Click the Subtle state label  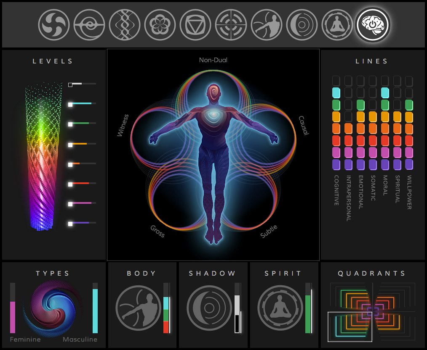269,232
